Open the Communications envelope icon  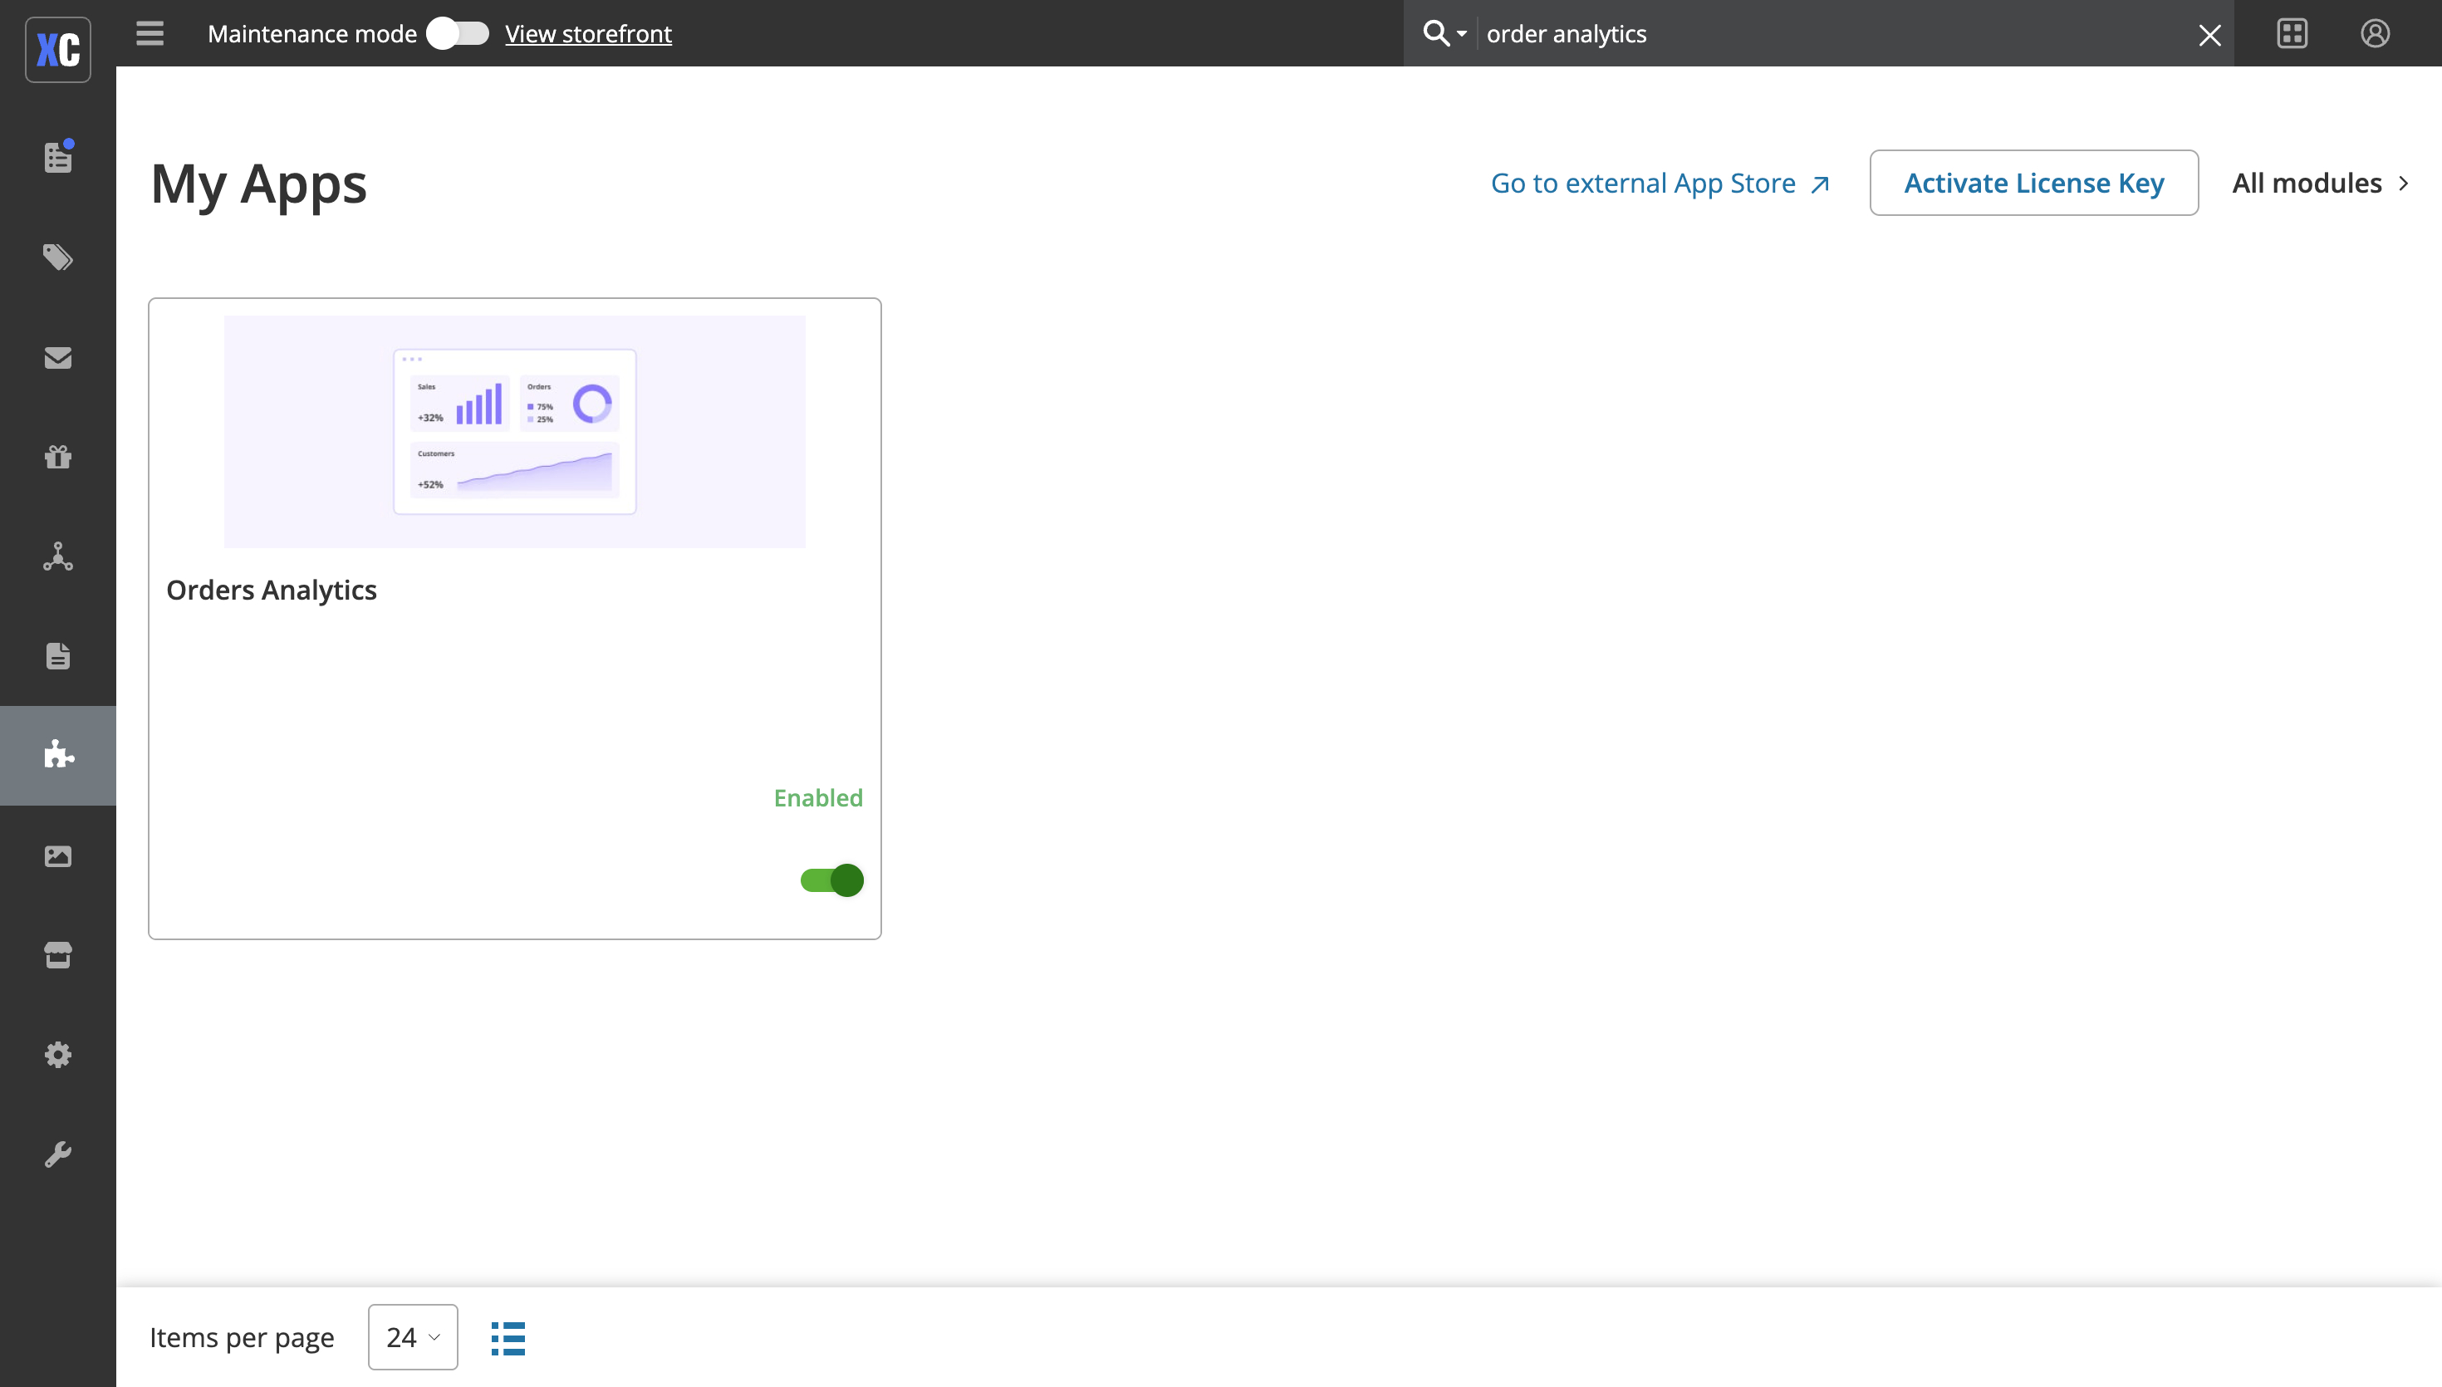pyautogui.click(x=58, y=357)
